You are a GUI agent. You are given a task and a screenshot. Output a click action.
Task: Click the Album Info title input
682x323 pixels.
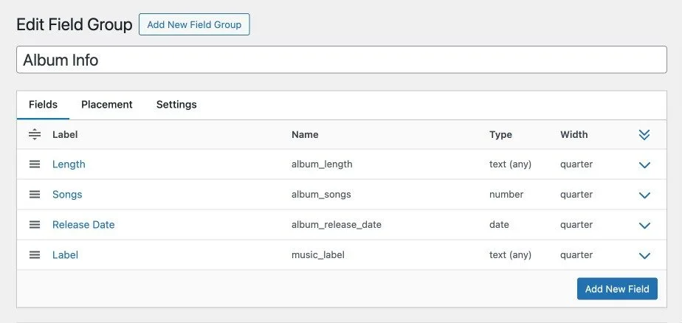click(x=342, y=60)
